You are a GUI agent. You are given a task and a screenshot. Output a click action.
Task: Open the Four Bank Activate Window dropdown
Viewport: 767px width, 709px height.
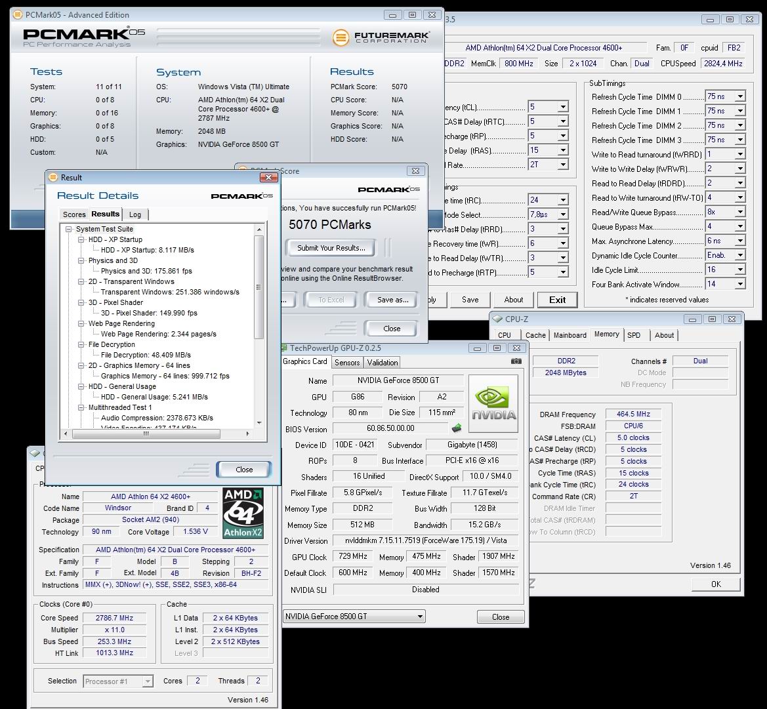[740, 284]
